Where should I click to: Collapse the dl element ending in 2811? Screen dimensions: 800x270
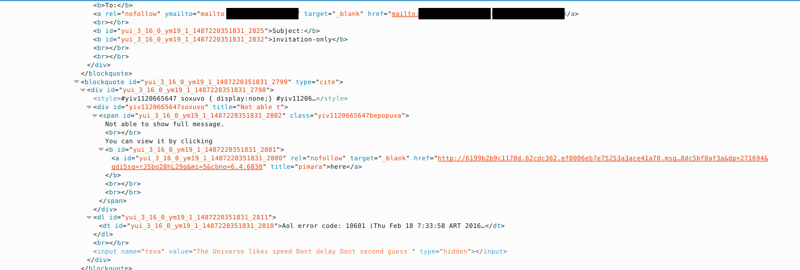point(89,217)
